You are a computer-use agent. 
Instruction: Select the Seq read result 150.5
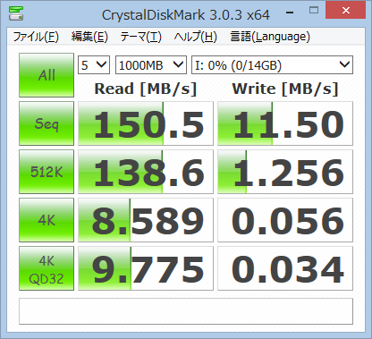pyautogui.click(x=146, y=123)
